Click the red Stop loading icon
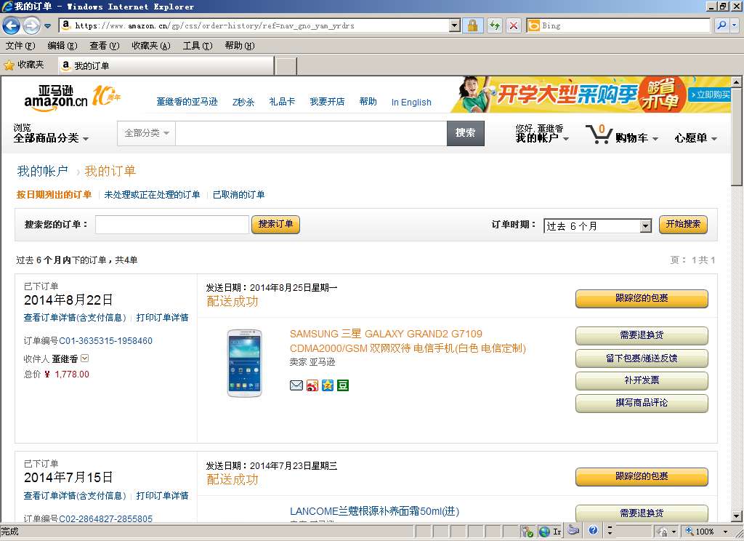This screenshot has width=744, height=541. [x=514, y=25]
